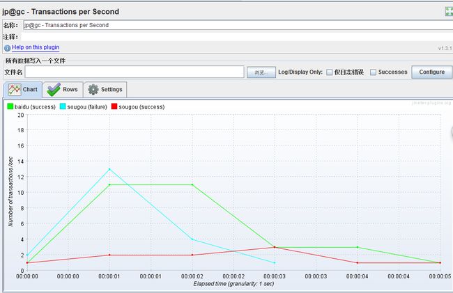This screenshot has width=453, height=293.
Task: Click the Configure button
Action: coord(431,72)
